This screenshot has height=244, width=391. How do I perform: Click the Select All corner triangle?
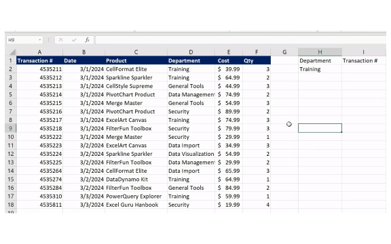(x=12, y=52)
